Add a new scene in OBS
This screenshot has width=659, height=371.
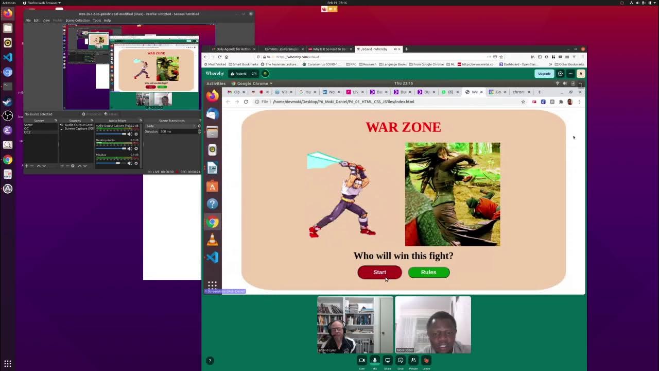[x=26, y=166]
